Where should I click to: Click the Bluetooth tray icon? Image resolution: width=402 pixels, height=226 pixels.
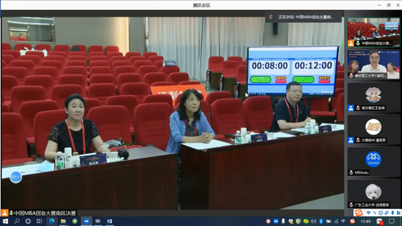pos(321,221)
